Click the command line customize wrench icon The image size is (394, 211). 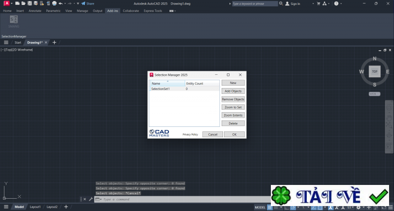(x=91, y=199)
